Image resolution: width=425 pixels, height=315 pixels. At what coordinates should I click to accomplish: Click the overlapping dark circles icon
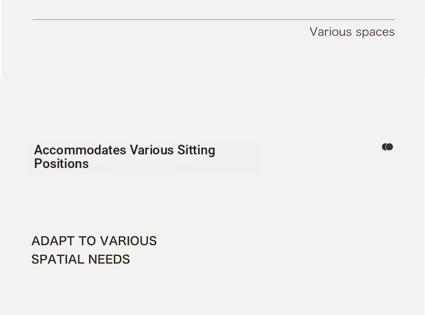click(x=388, y=147)
